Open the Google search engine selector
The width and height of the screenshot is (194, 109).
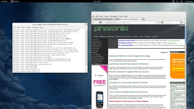(x=163, y=22)
